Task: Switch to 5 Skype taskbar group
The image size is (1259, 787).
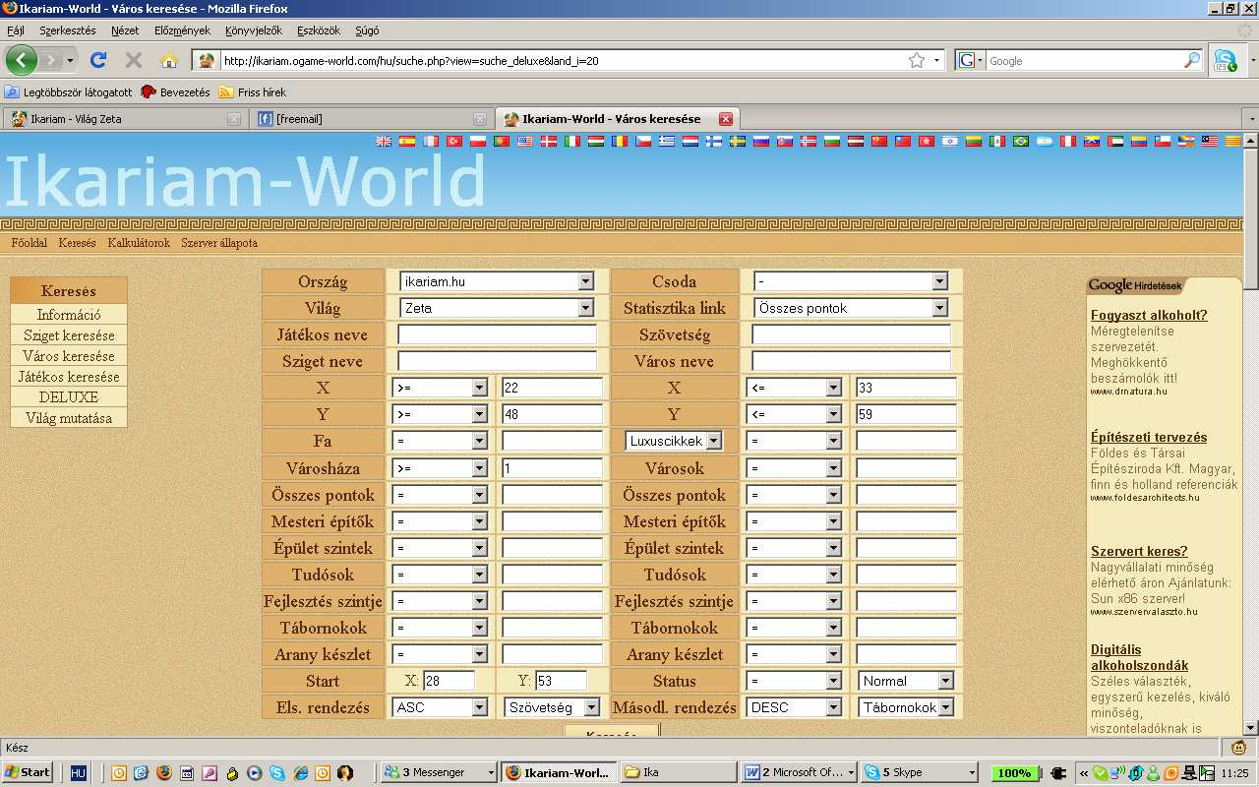Action: (x=919, y=772)
